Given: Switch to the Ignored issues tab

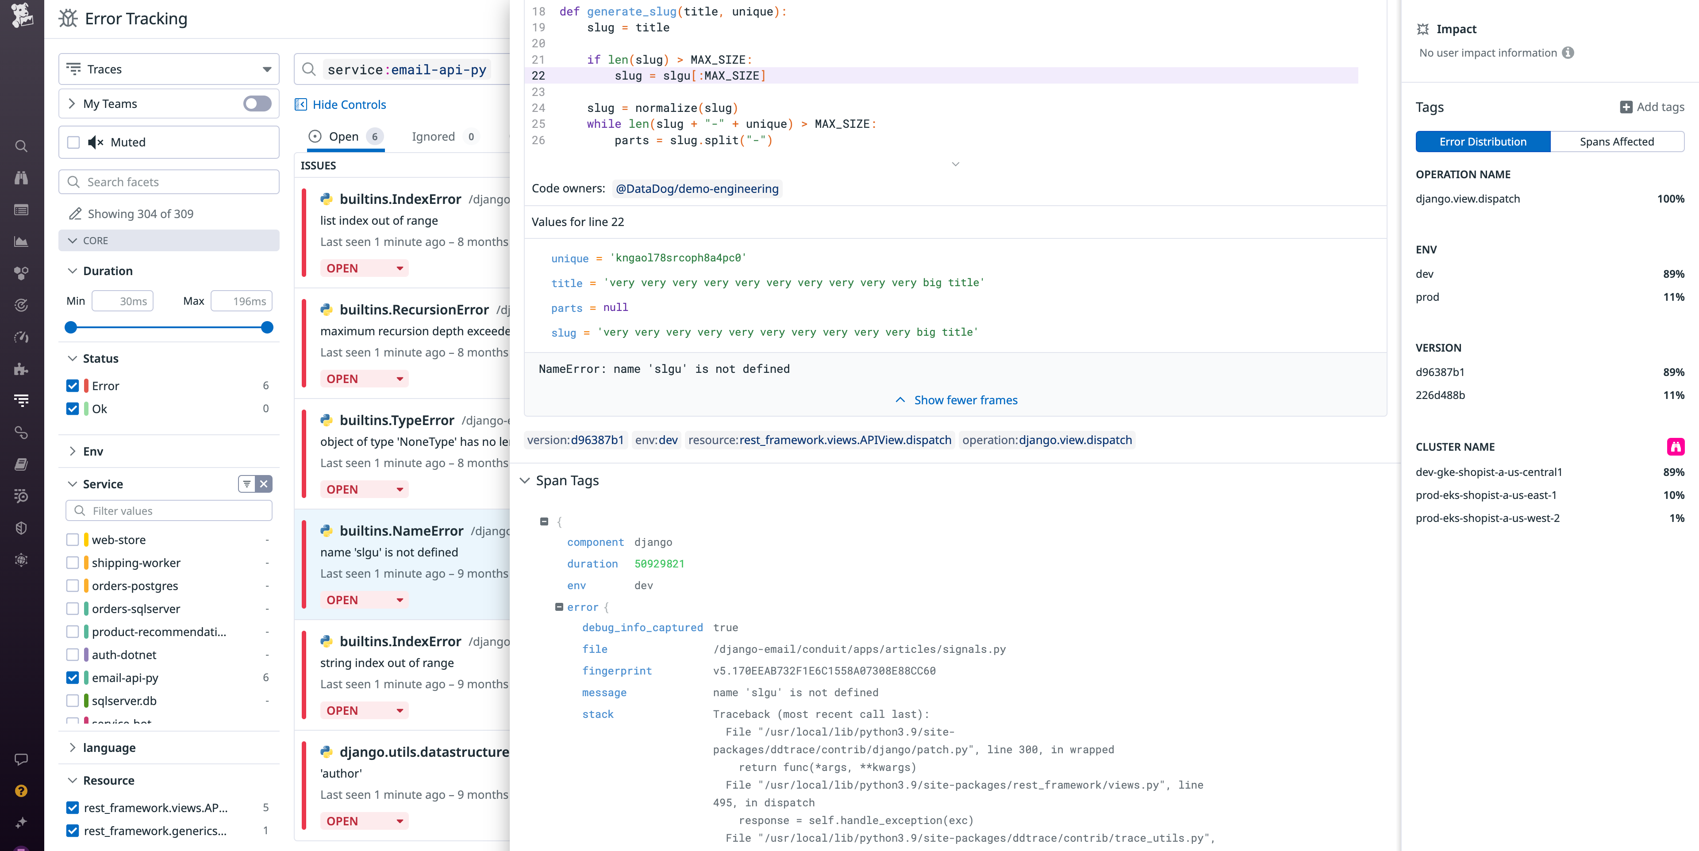Looking at the screenshot, I should (x=433, y=136).
